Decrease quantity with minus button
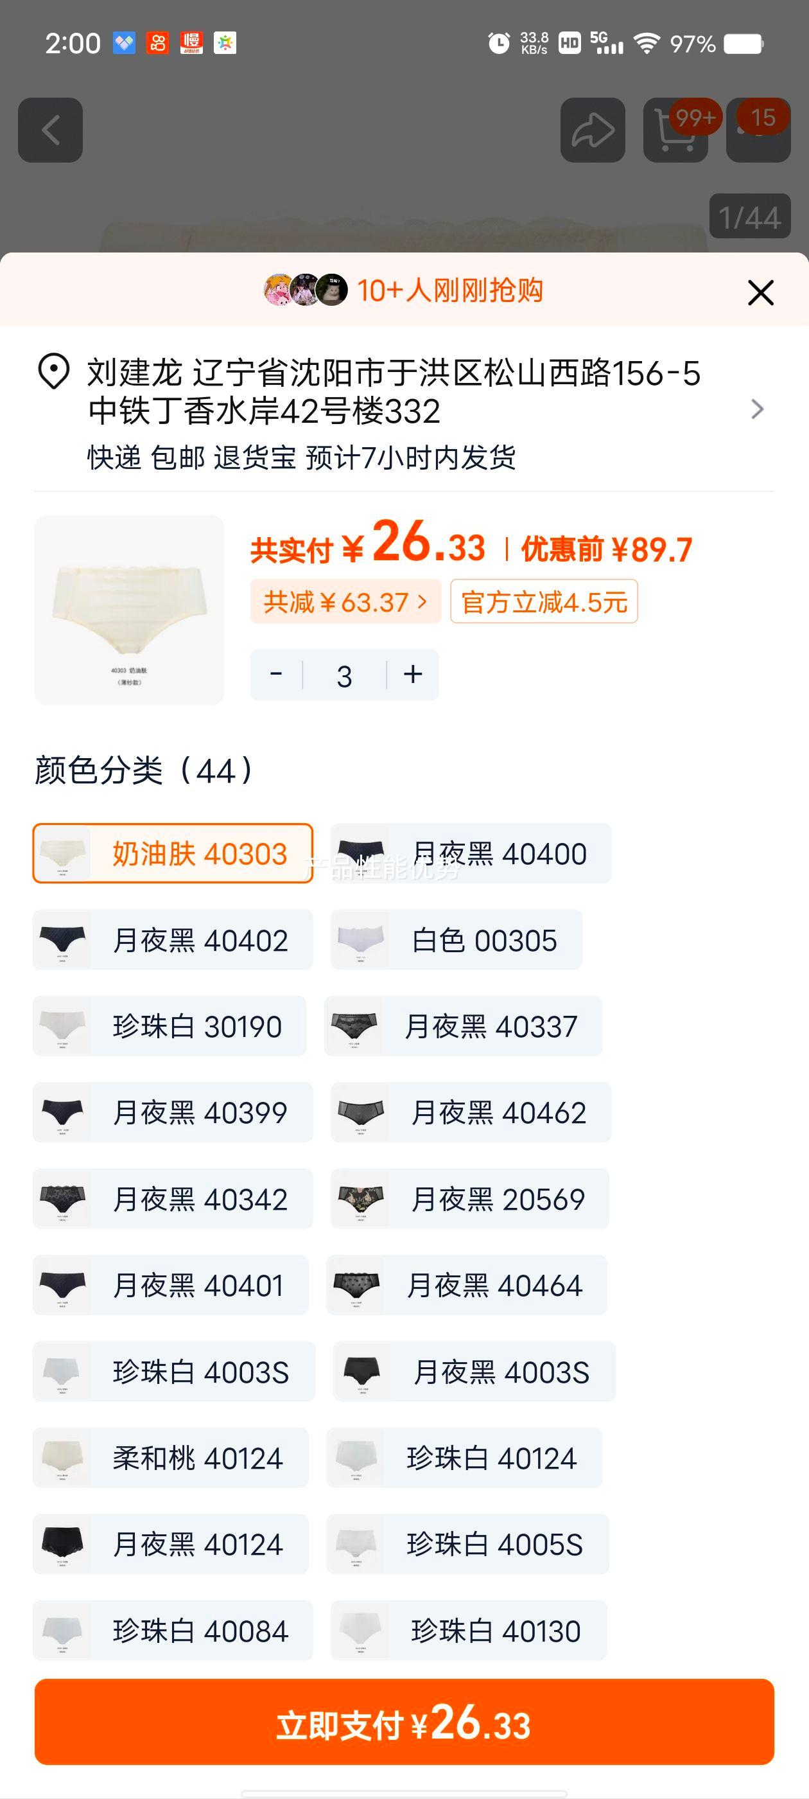Image resolution: width=809 pixels, height=1799 pixels. 275,675
